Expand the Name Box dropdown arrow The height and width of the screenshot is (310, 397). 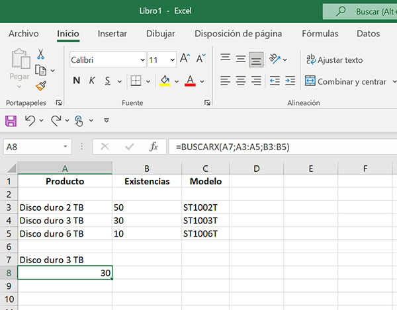(x=66, y=147)
